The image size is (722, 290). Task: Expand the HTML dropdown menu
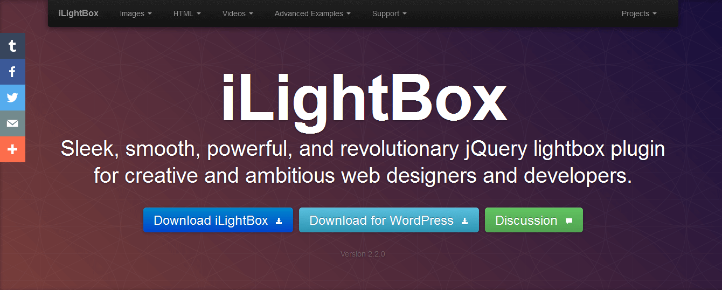pyautogui.click(x=187, y=13)
